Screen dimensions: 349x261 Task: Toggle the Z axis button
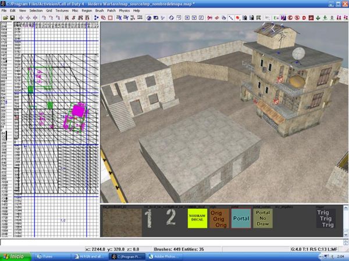[201, 18]
